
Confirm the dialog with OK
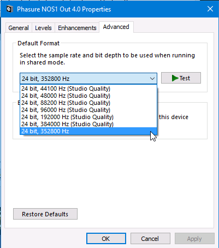pyautogui.click(x=106, y=239)
